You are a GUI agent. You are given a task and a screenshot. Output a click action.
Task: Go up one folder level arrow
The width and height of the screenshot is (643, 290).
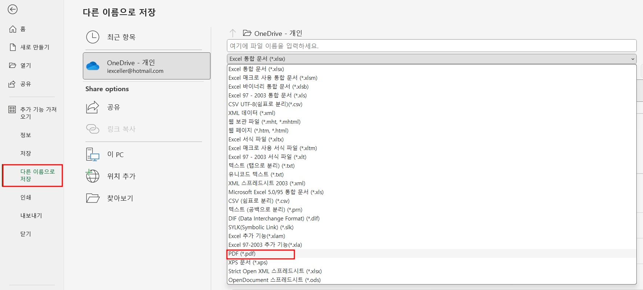click(x=233, y=33)
